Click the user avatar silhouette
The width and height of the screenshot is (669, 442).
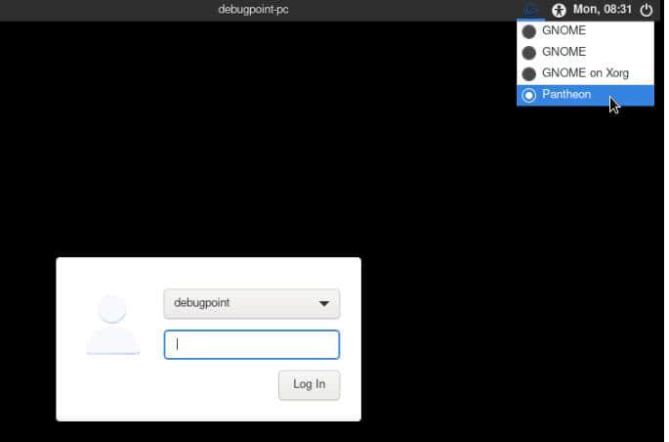112,324
